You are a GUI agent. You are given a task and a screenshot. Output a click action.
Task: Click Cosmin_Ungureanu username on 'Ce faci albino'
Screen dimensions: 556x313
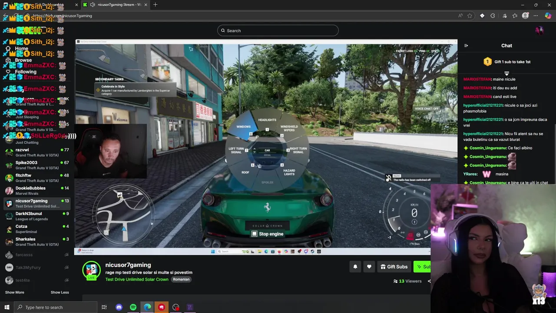[x=488, y=148]
